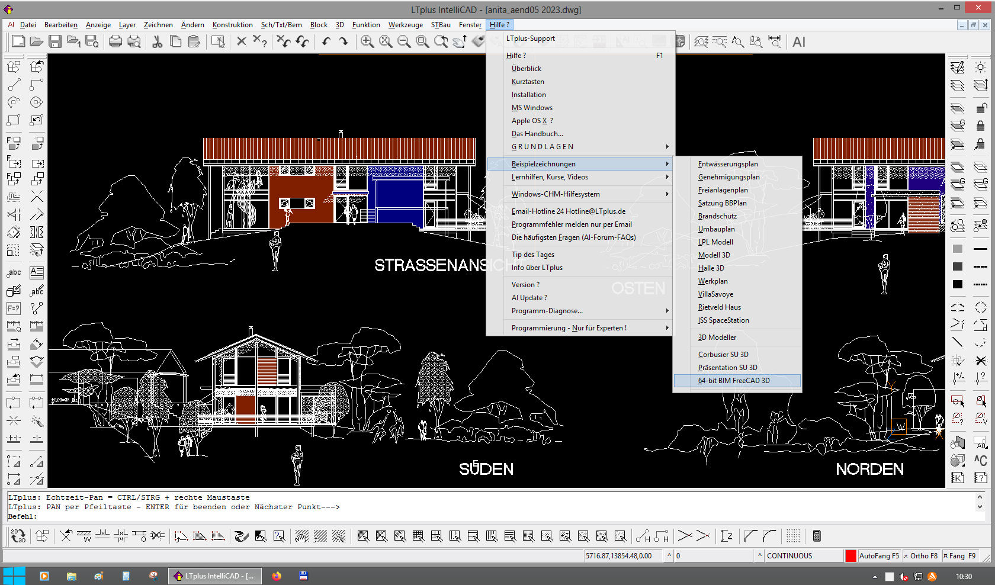This screenshot has height=585, width=995.
Task: Click the Open folder icon
Action: (x=37, y=41)
